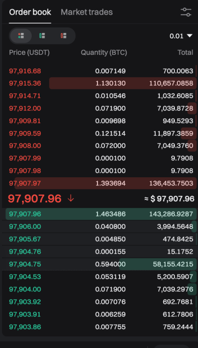Click the Total column header
198x348 pixels.
click(185, 53)
